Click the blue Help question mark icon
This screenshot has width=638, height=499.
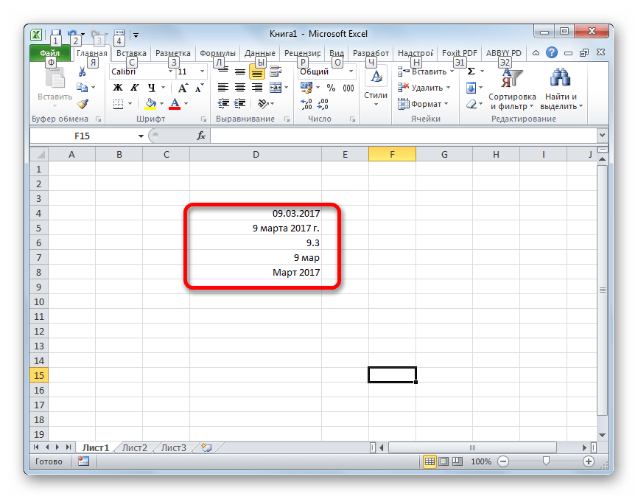[552, 52]
